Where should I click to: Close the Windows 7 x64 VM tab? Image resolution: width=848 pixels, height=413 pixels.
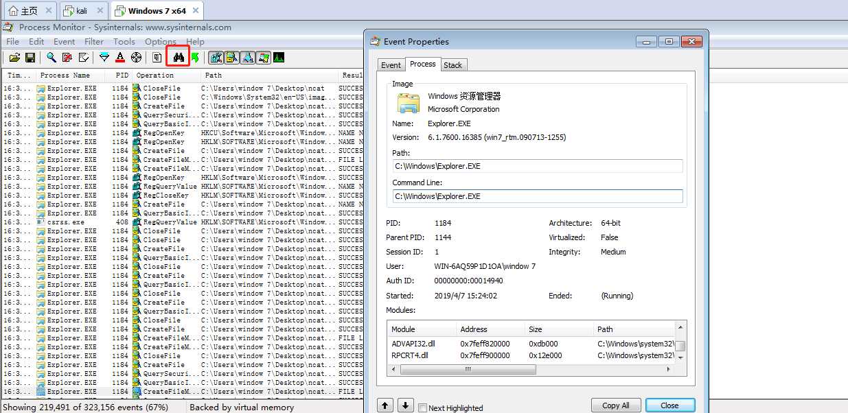point(196,11)
